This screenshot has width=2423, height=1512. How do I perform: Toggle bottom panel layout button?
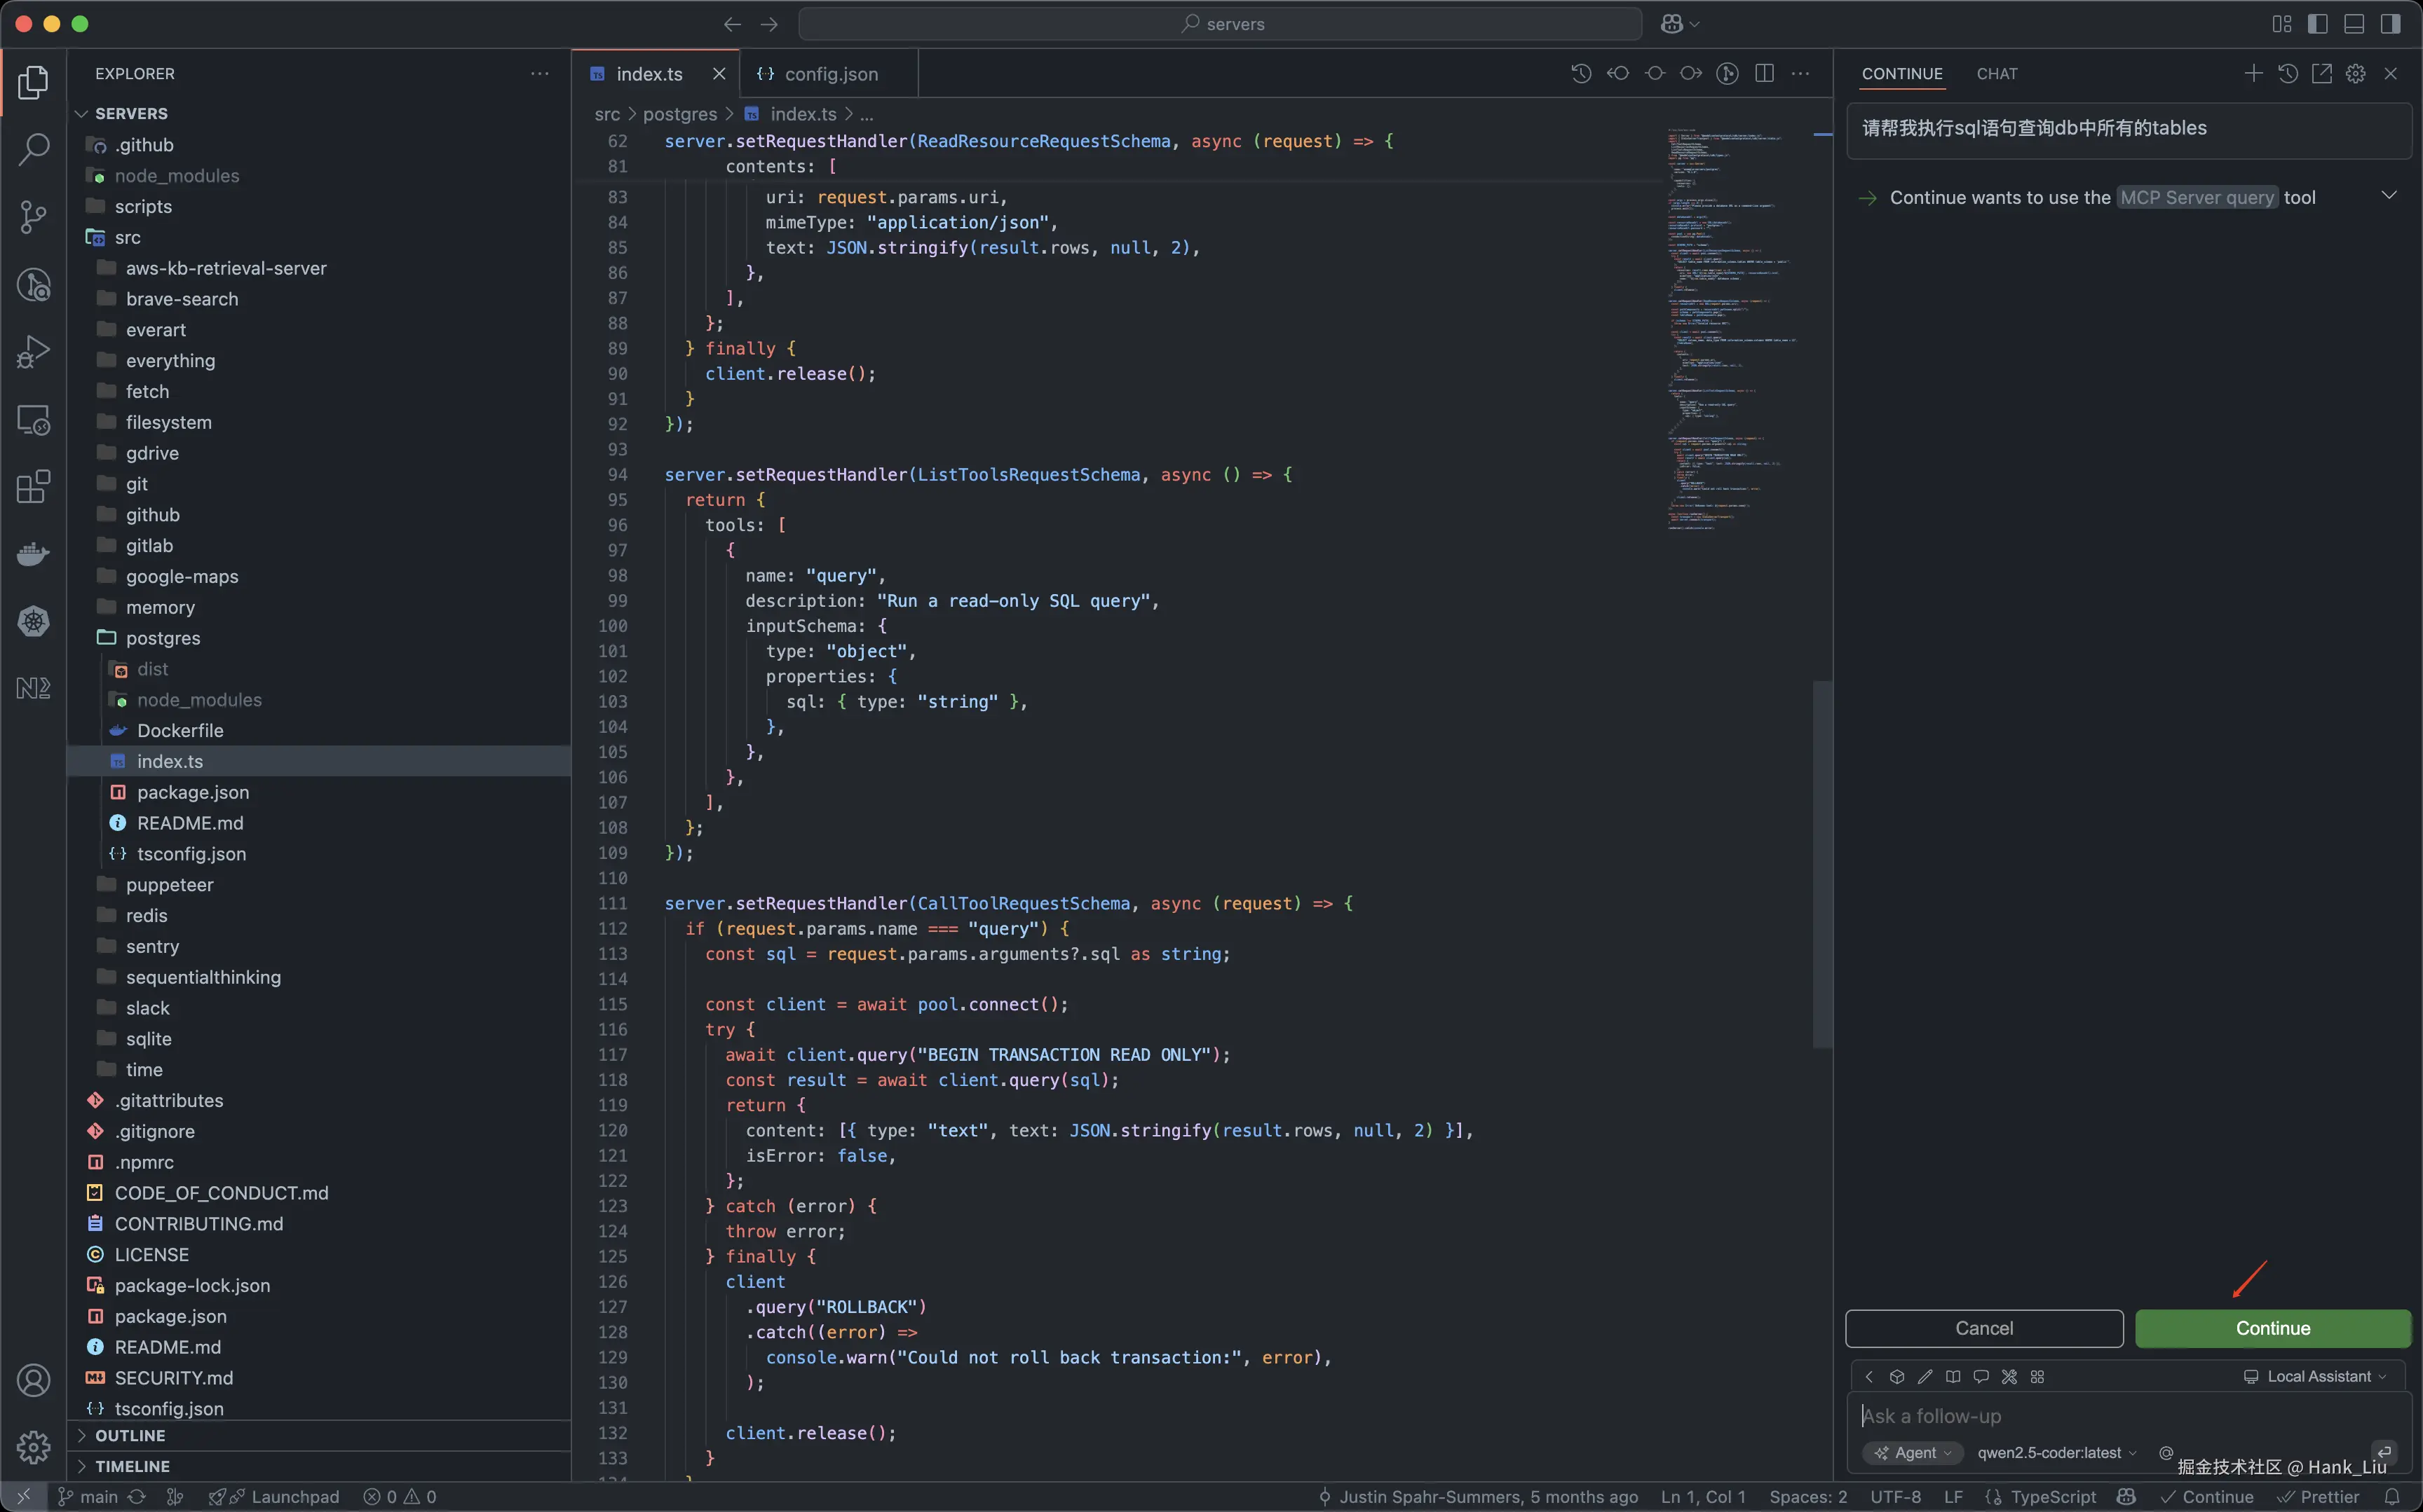pyautogui.click(x=2354, y=24)
